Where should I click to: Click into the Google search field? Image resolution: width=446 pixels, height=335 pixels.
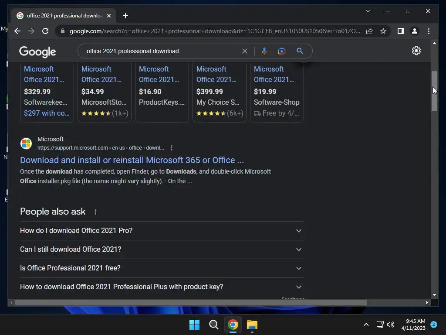point(162,51)
